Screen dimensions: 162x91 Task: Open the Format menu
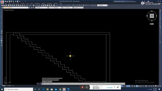click(23, 4)
